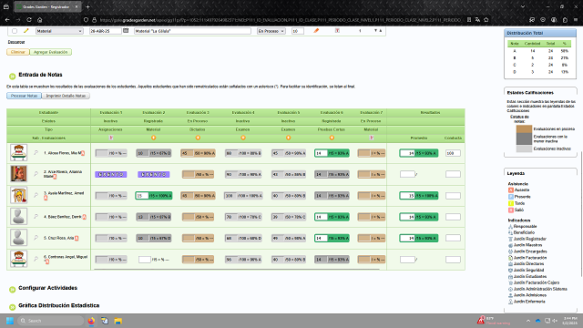
Task: Expand the Configurar Actividades section
Action: point(12,289)
